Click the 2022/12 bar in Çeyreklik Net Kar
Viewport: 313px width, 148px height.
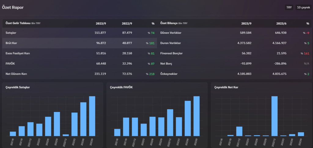click(274, 116)
